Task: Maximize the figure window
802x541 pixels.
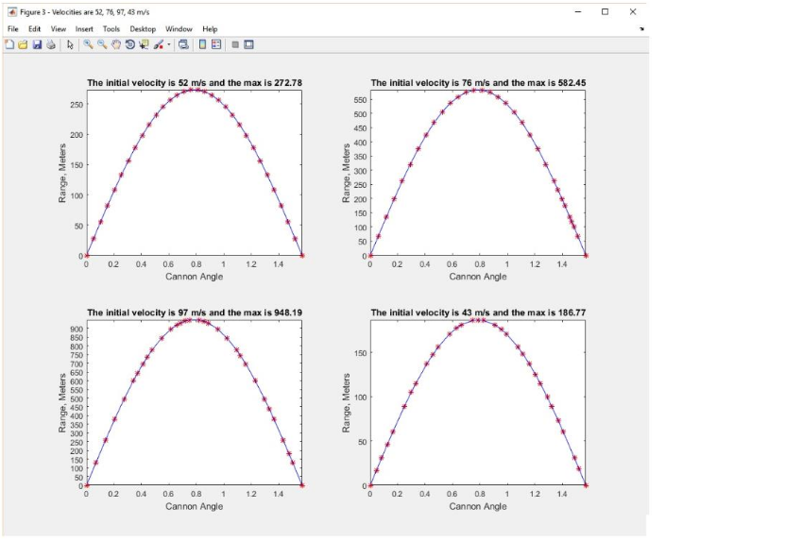Action: pyautogui.click(x=606, y=11)
